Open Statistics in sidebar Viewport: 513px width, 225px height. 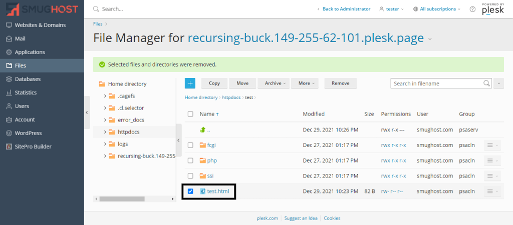tap(42, 92)
